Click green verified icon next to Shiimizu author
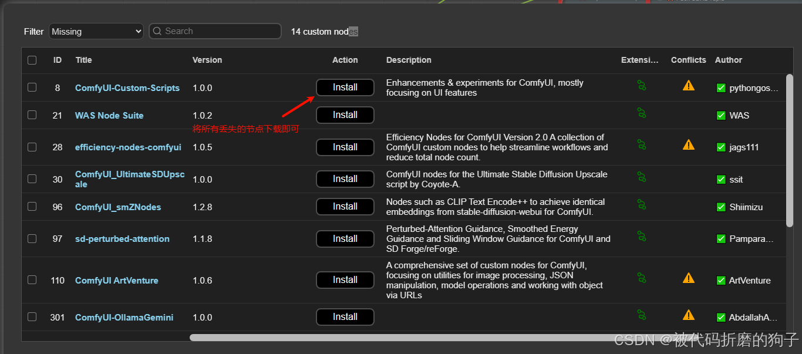The image size is (802, 354). pos(721,207)
